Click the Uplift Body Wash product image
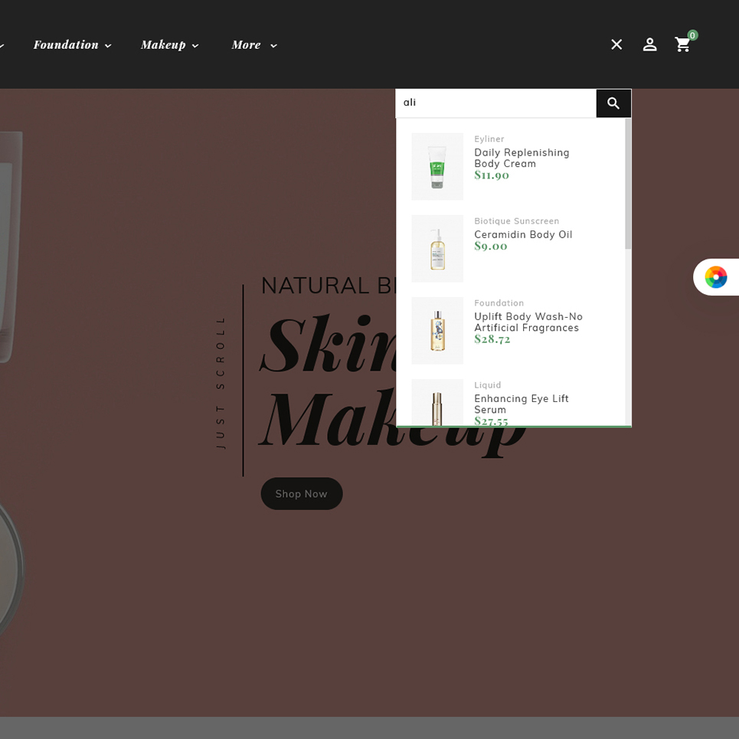Image resolution: width=739 pixels, height=739 pixels. [x=437, y=330]
